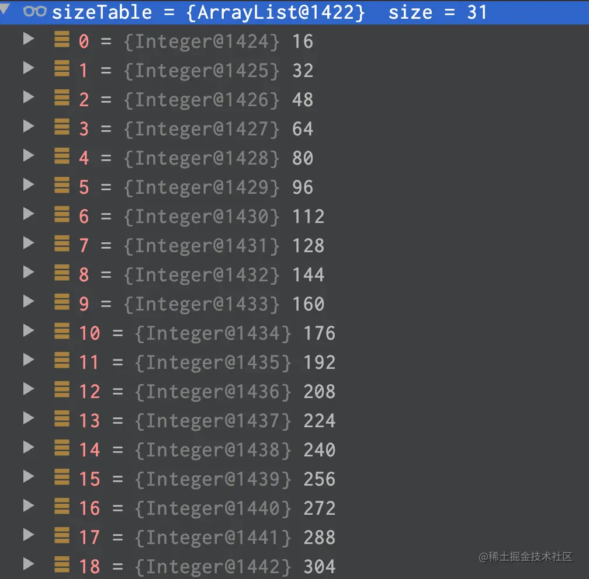Select the {Integer@1430} text

pyautogui.click(x=202, y=217)
